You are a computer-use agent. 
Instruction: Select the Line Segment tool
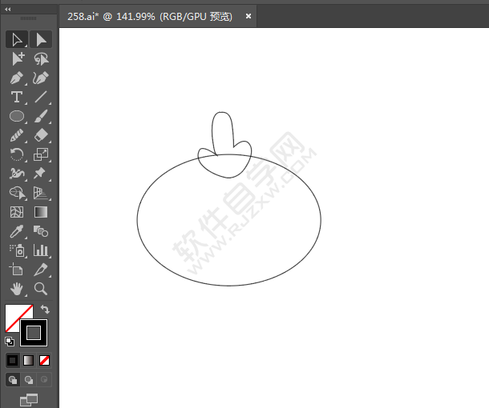[x=41, y=97]
